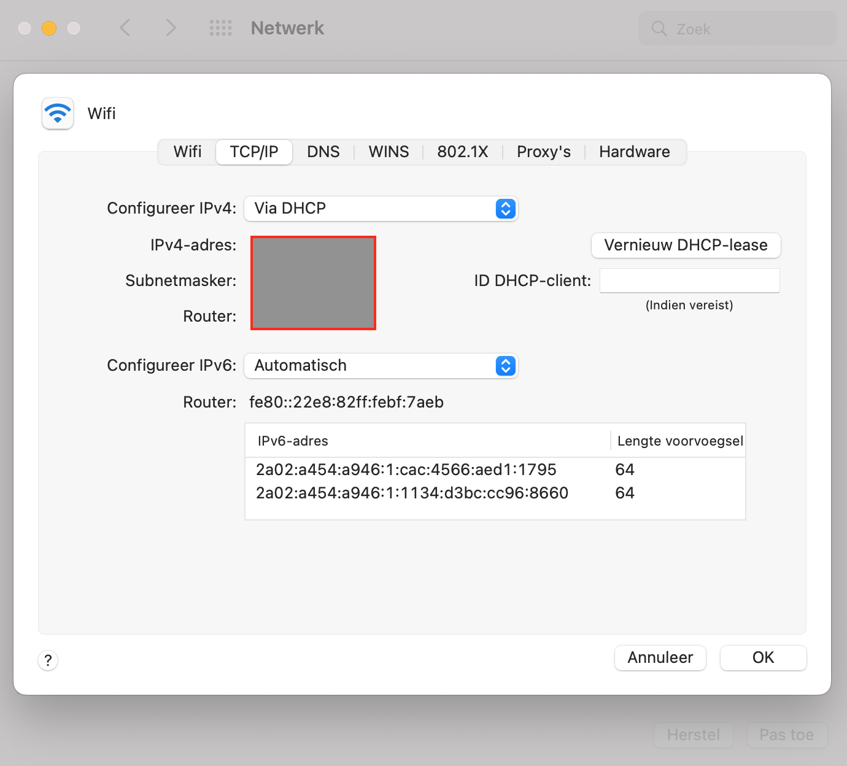Image resolution: width=847 pixels, height=766 pixels.
Task: Expand the Configureer IPv6 Automatisch dropdown
Action: [x=381, y=366]
